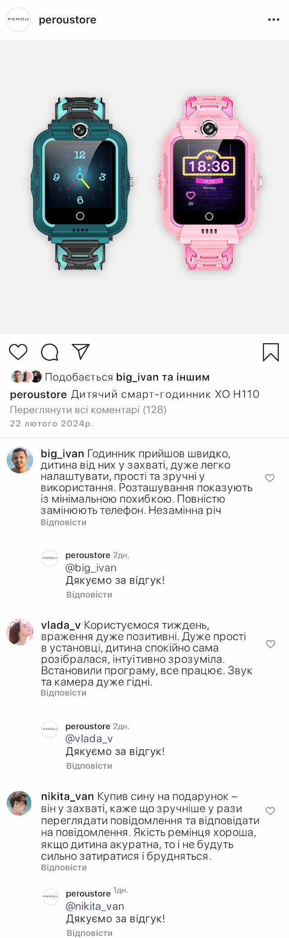This screenshot has height=938, width=289.
Task: Save the post with bookmark icon
Action: click(x=271, y=352)
